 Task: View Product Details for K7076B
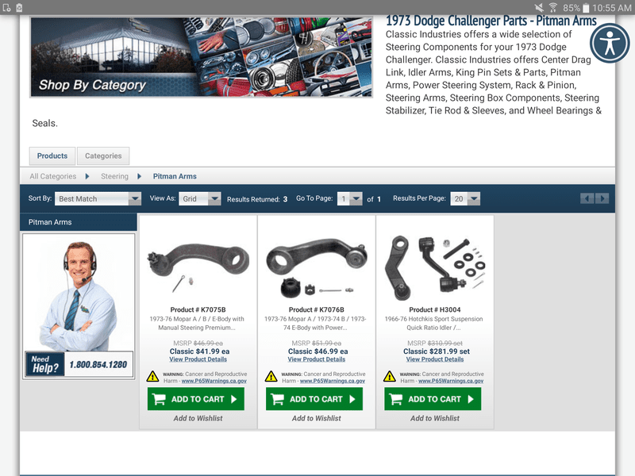click(x=317, y=359)
